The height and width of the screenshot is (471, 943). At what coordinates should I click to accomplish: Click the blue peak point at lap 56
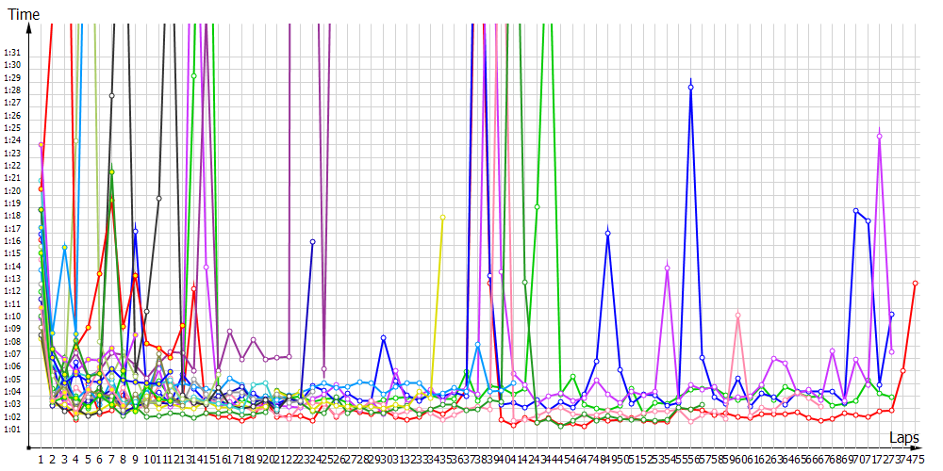pos(690,88)
